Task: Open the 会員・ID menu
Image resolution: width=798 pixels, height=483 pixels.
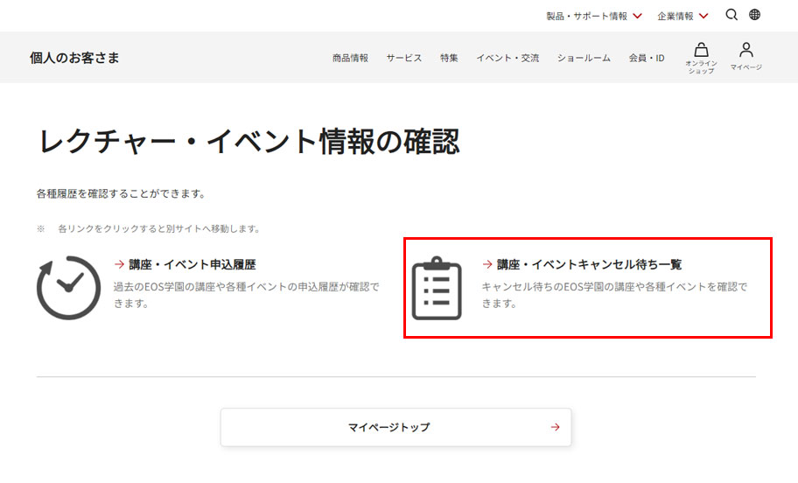Action: (646, 58)
